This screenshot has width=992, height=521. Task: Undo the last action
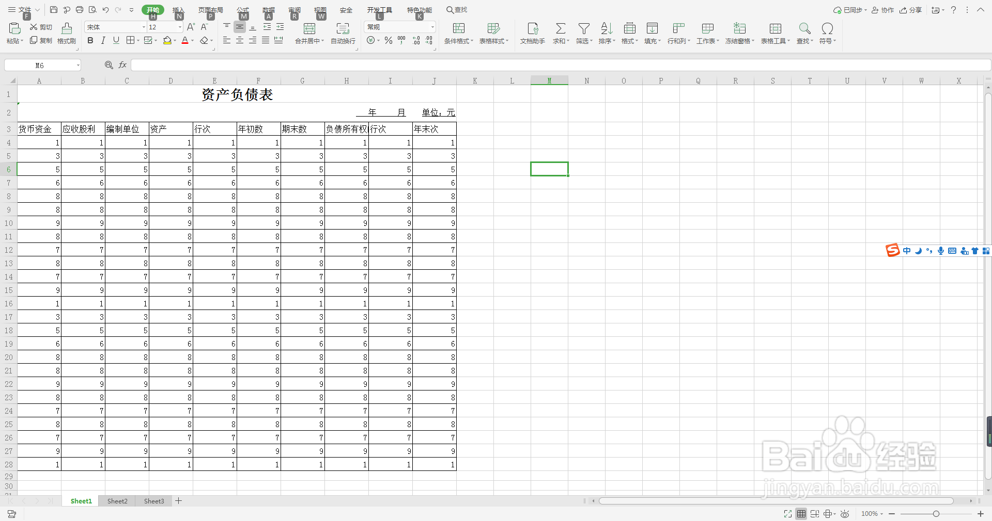(x=105, y=10)
